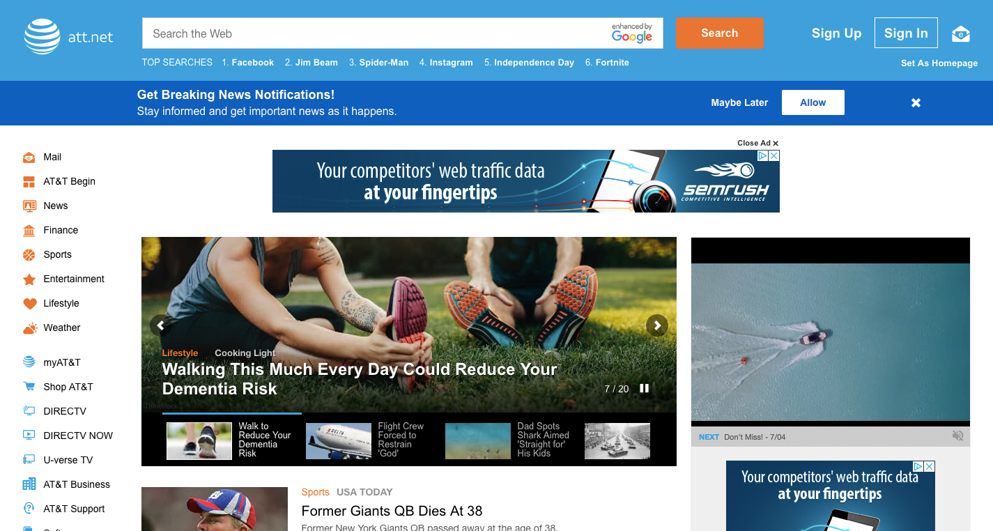Pause the headline slideshow
The image size is (993, 531).
645,388
